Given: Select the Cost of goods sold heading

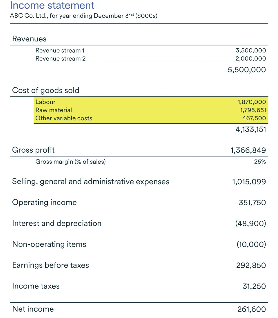Looking at the screenshot, I should coord(45,90).
